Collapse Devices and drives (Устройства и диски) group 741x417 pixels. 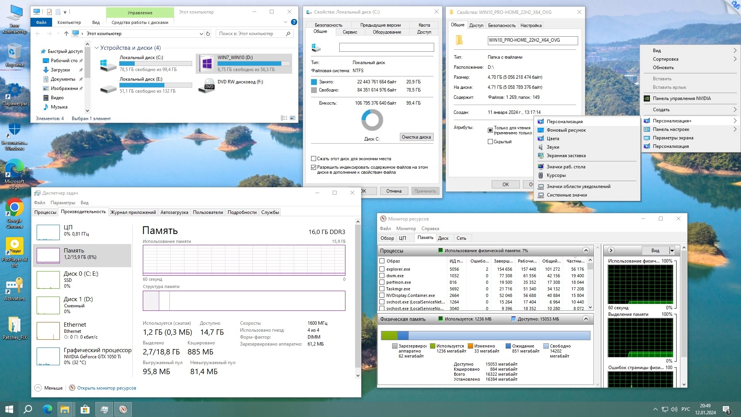pyautogui.click(x=96, y=48)
